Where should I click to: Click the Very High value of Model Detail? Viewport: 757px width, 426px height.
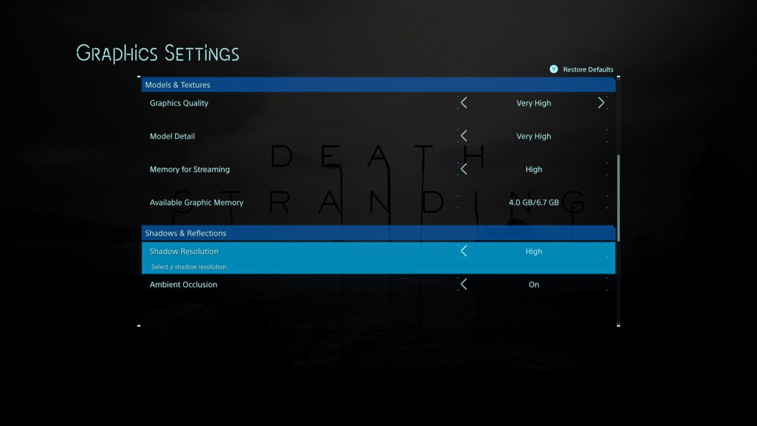coord(534,136)
